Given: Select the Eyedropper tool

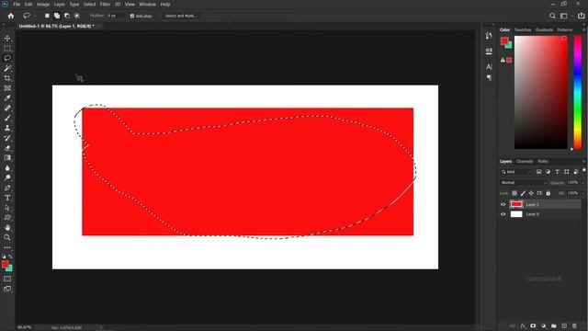Looking at the screenshot, I should 7,98.
